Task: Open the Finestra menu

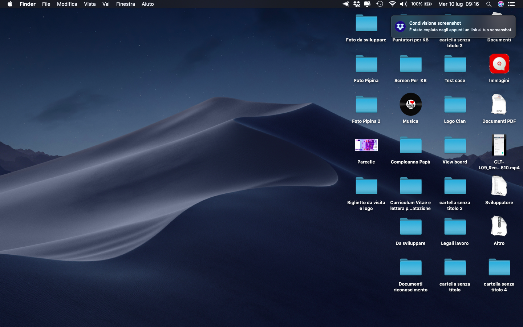Action: coord(125,4)
